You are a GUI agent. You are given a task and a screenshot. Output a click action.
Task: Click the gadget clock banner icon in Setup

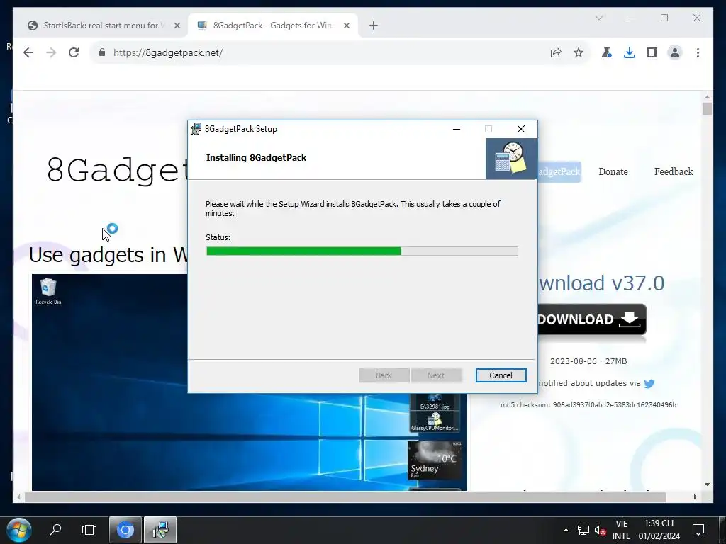point(511,159)
